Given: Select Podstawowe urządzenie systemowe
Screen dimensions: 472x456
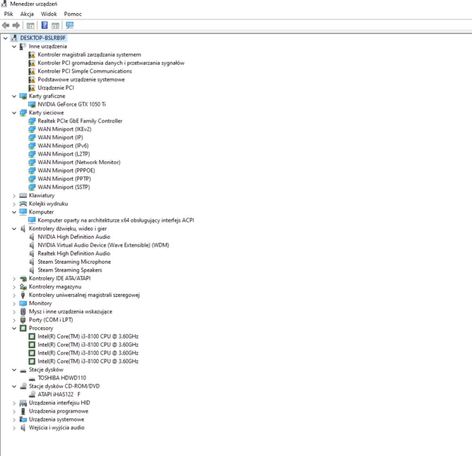Looking at the screenshot, I should 81,80.
